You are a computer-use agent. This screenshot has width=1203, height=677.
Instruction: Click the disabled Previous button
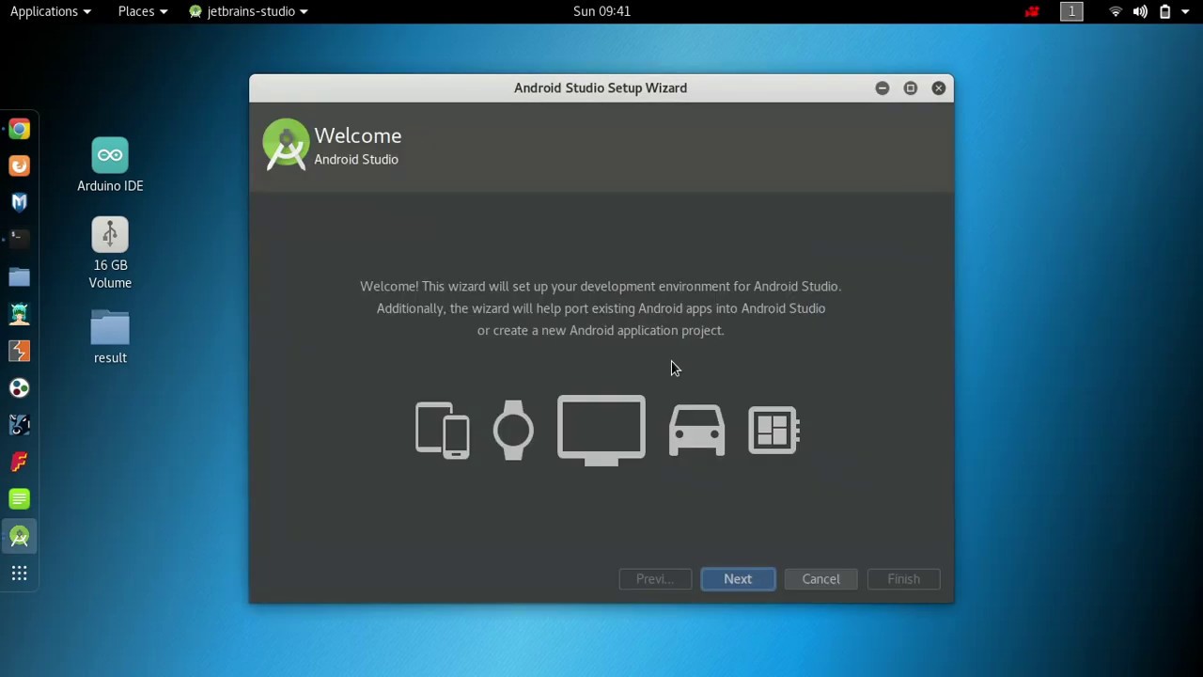pos(655,579)
